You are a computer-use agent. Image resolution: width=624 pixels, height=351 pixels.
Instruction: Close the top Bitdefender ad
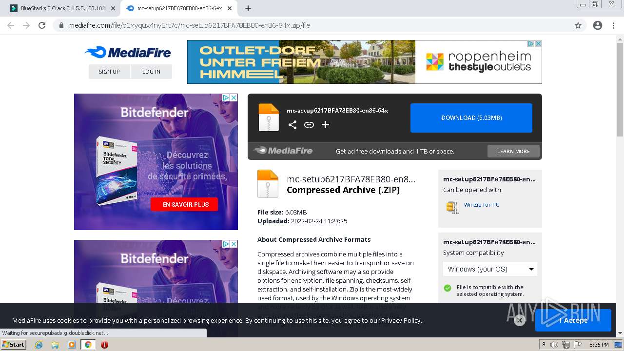234,97
